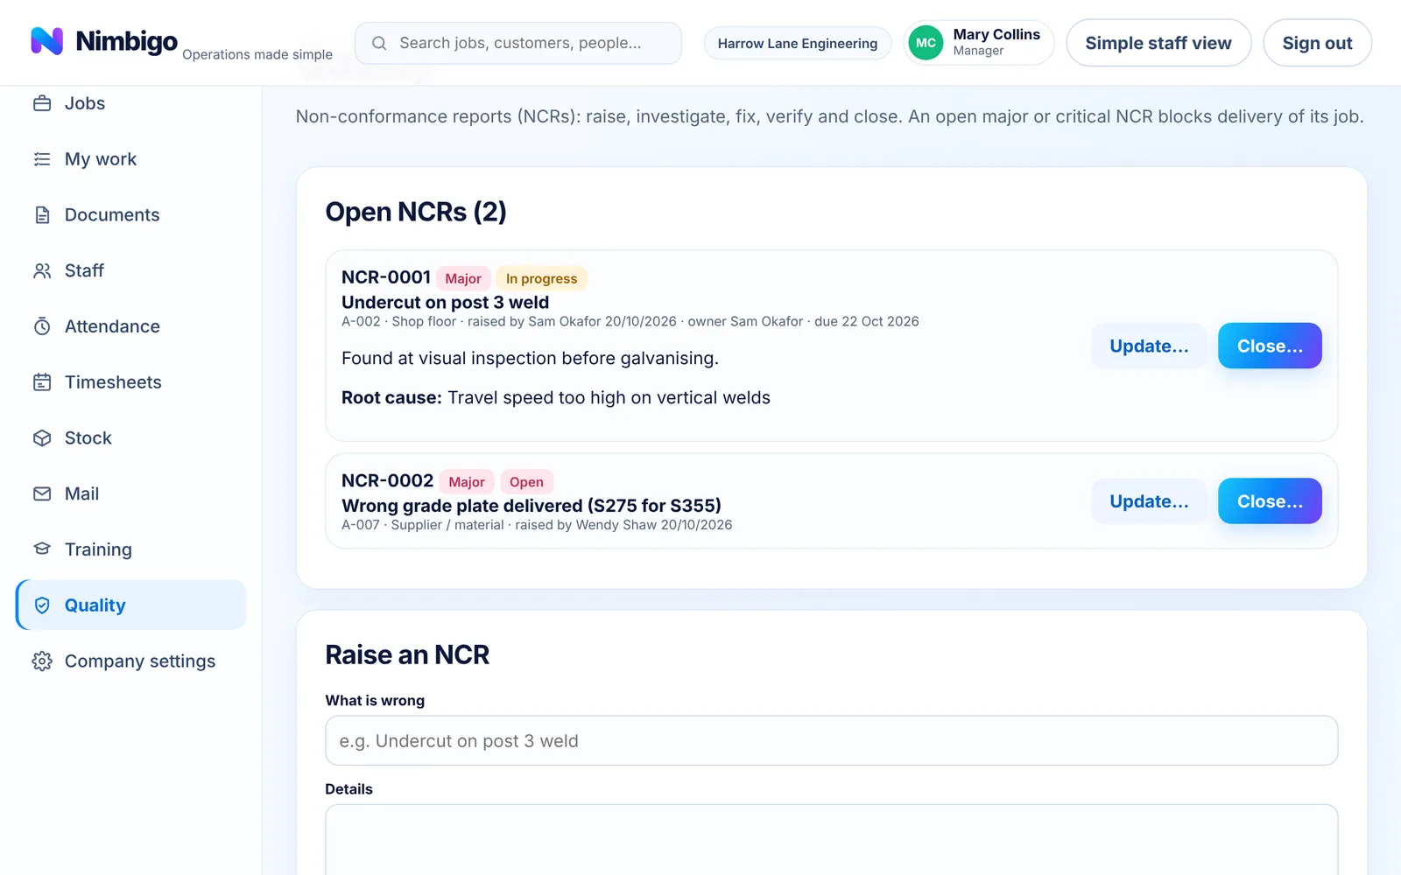Select Quality in the sidebar
1401x875 pixels.
[x=131, y=605]
